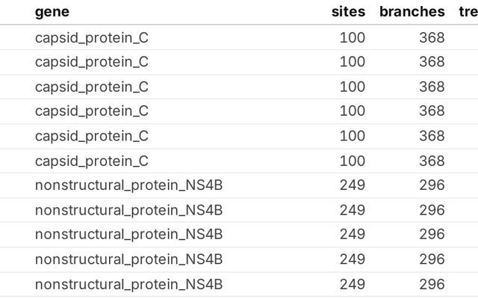Click sites value 249 in first NS4B row

(352, 185)
